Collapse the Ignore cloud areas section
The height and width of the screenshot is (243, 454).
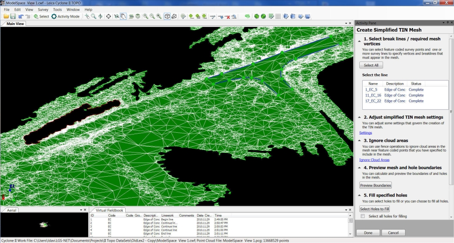point(359,141)
